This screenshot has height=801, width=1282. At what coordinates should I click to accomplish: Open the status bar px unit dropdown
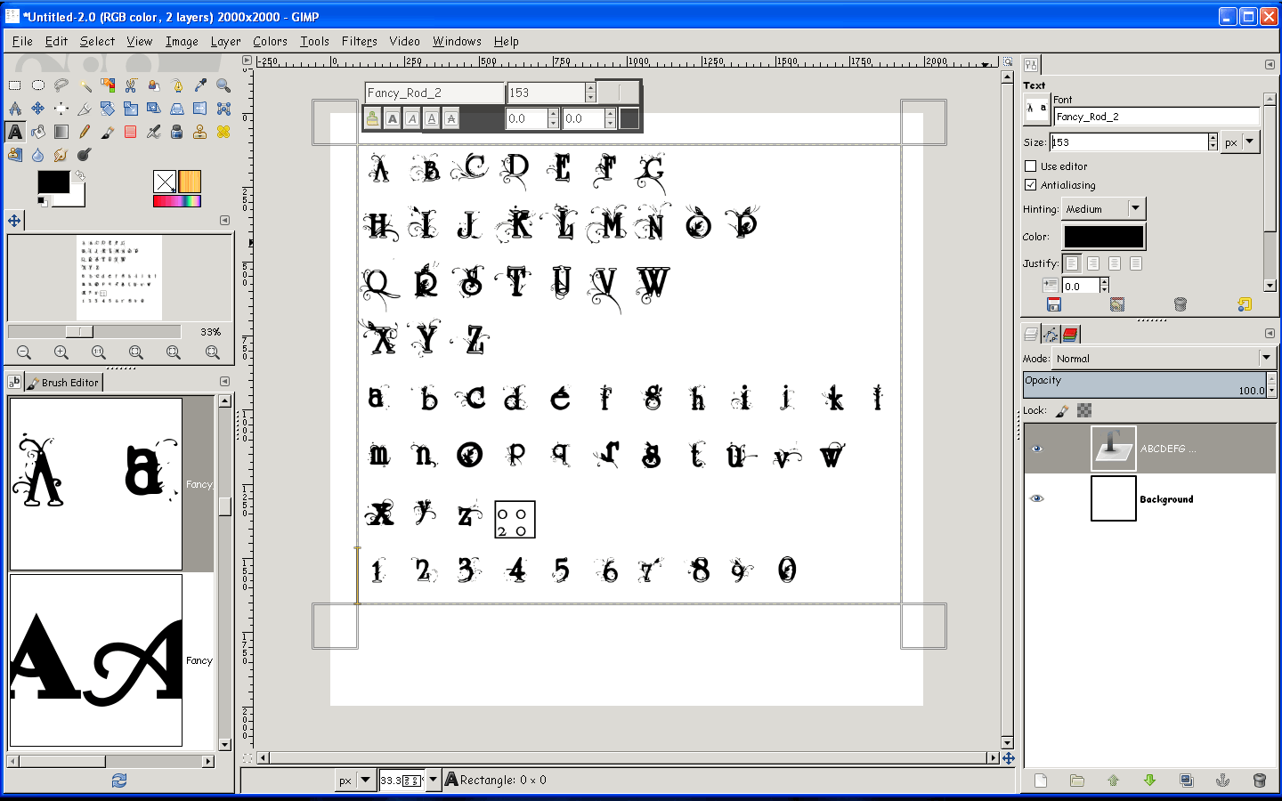pos(354,781)
